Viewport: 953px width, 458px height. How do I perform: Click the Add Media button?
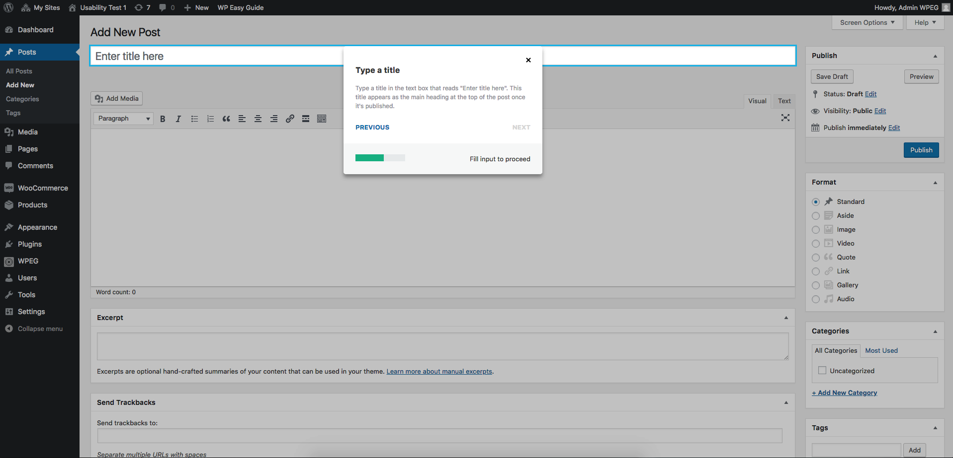[x=117, y=98]
